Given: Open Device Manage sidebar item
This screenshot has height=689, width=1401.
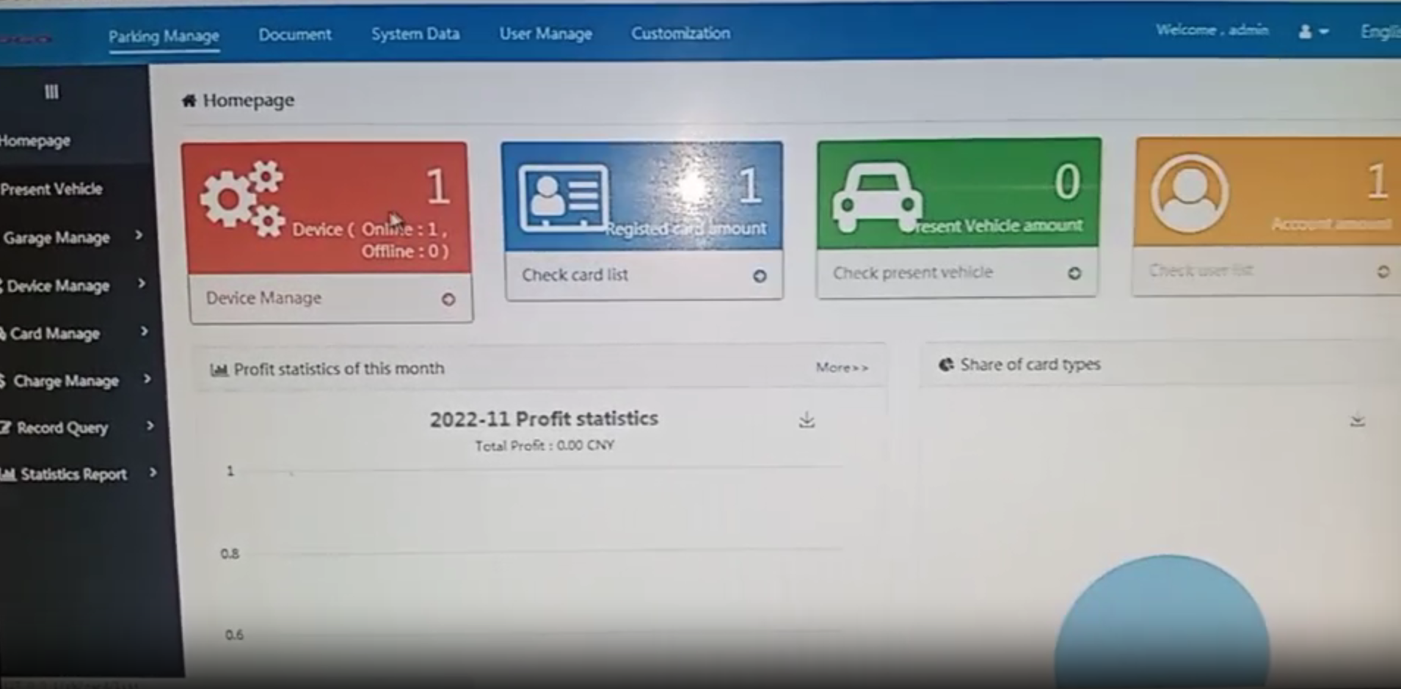Looking at the screenshot, I should [x=57, y=286].
